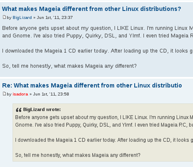Click the 23:37 timestamp of the first post
This screenshot has width=193, height=167.
(55, 18)
